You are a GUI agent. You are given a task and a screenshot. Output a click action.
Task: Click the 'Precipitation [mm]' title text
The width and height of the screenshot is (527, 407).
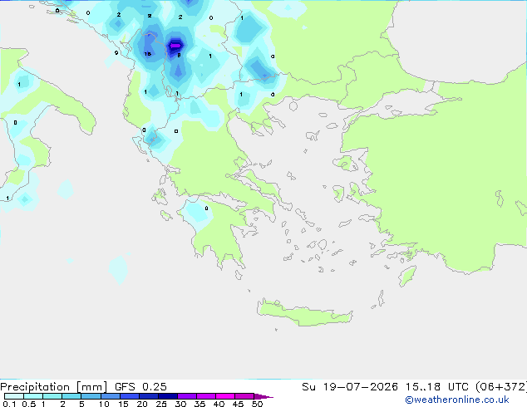pos(54,387)
